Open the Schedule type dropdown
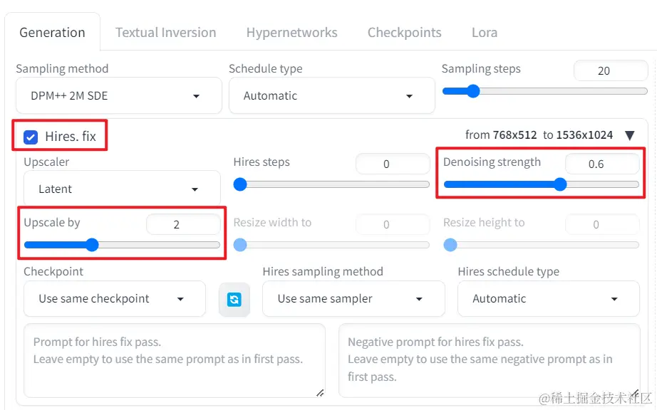The image size is (657, 410). pos(331,96)
